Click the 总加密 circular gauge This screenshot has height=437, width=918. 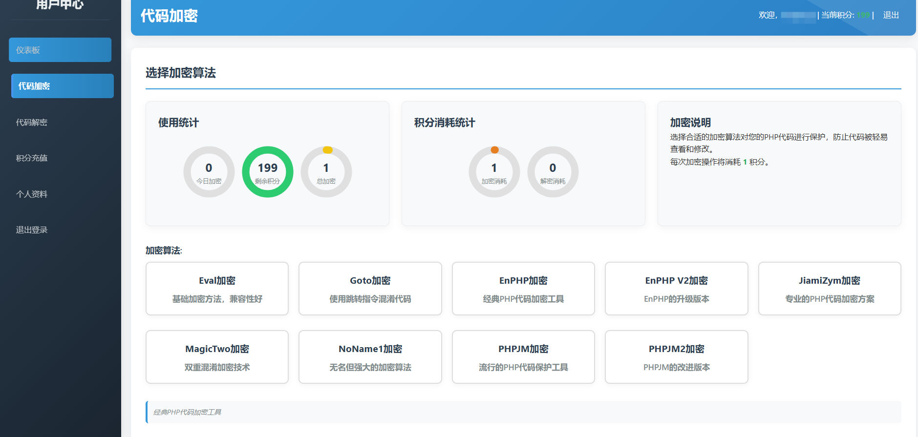coord(326,172)
